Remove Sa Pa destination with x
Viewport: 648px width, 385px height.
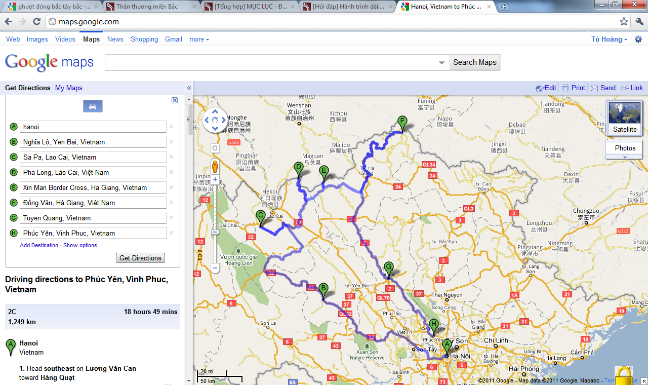click(171, 157)
